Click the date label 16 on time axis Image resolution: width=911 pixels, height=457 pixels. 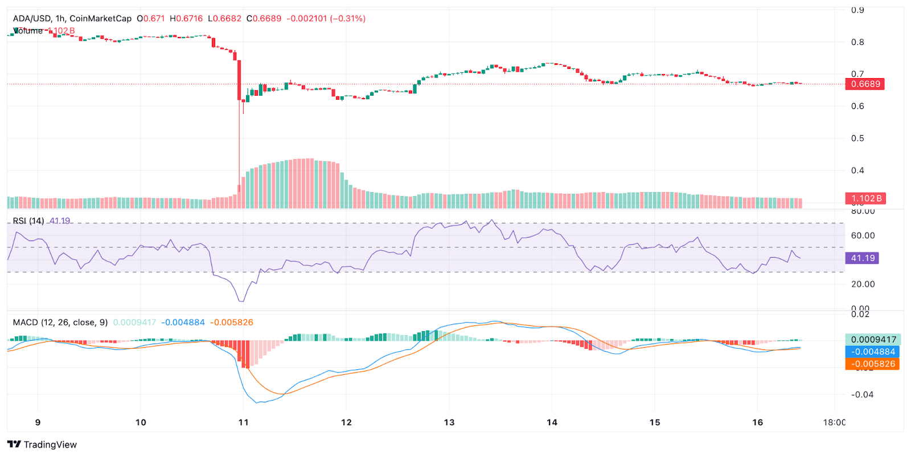click(x=757, y=422)
